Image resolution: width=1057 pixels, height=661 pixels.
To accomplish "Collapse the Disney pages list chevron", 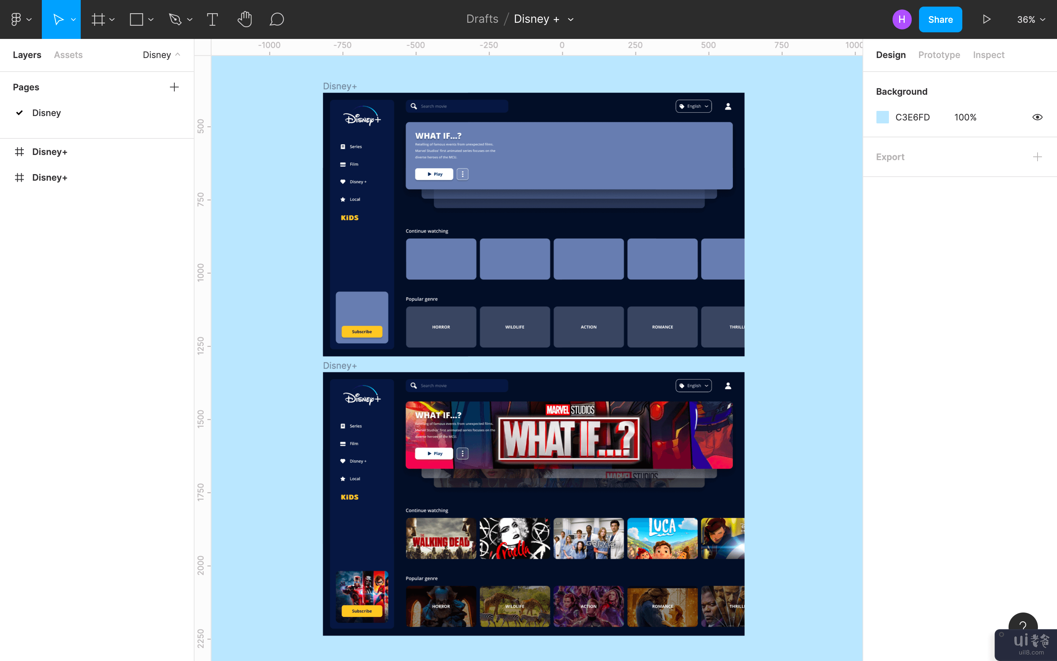I will point(178,55).
